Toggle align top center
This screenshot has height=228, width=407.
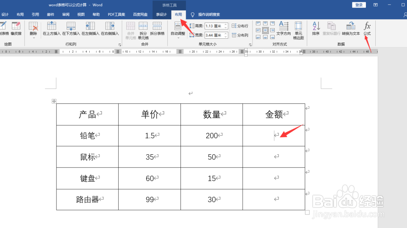pos(265,23)
